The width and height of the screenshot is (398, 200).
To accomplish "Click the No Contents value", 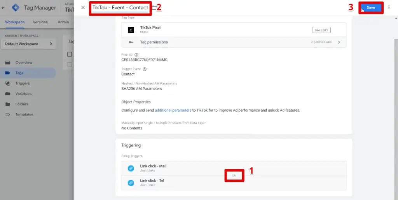I will coord(132,128).
